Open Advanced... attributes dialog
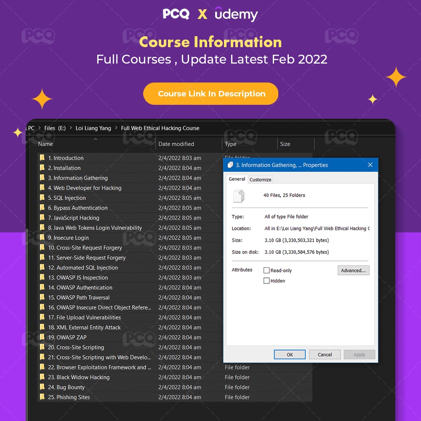421x421 pixels. [x=353, y=270]
